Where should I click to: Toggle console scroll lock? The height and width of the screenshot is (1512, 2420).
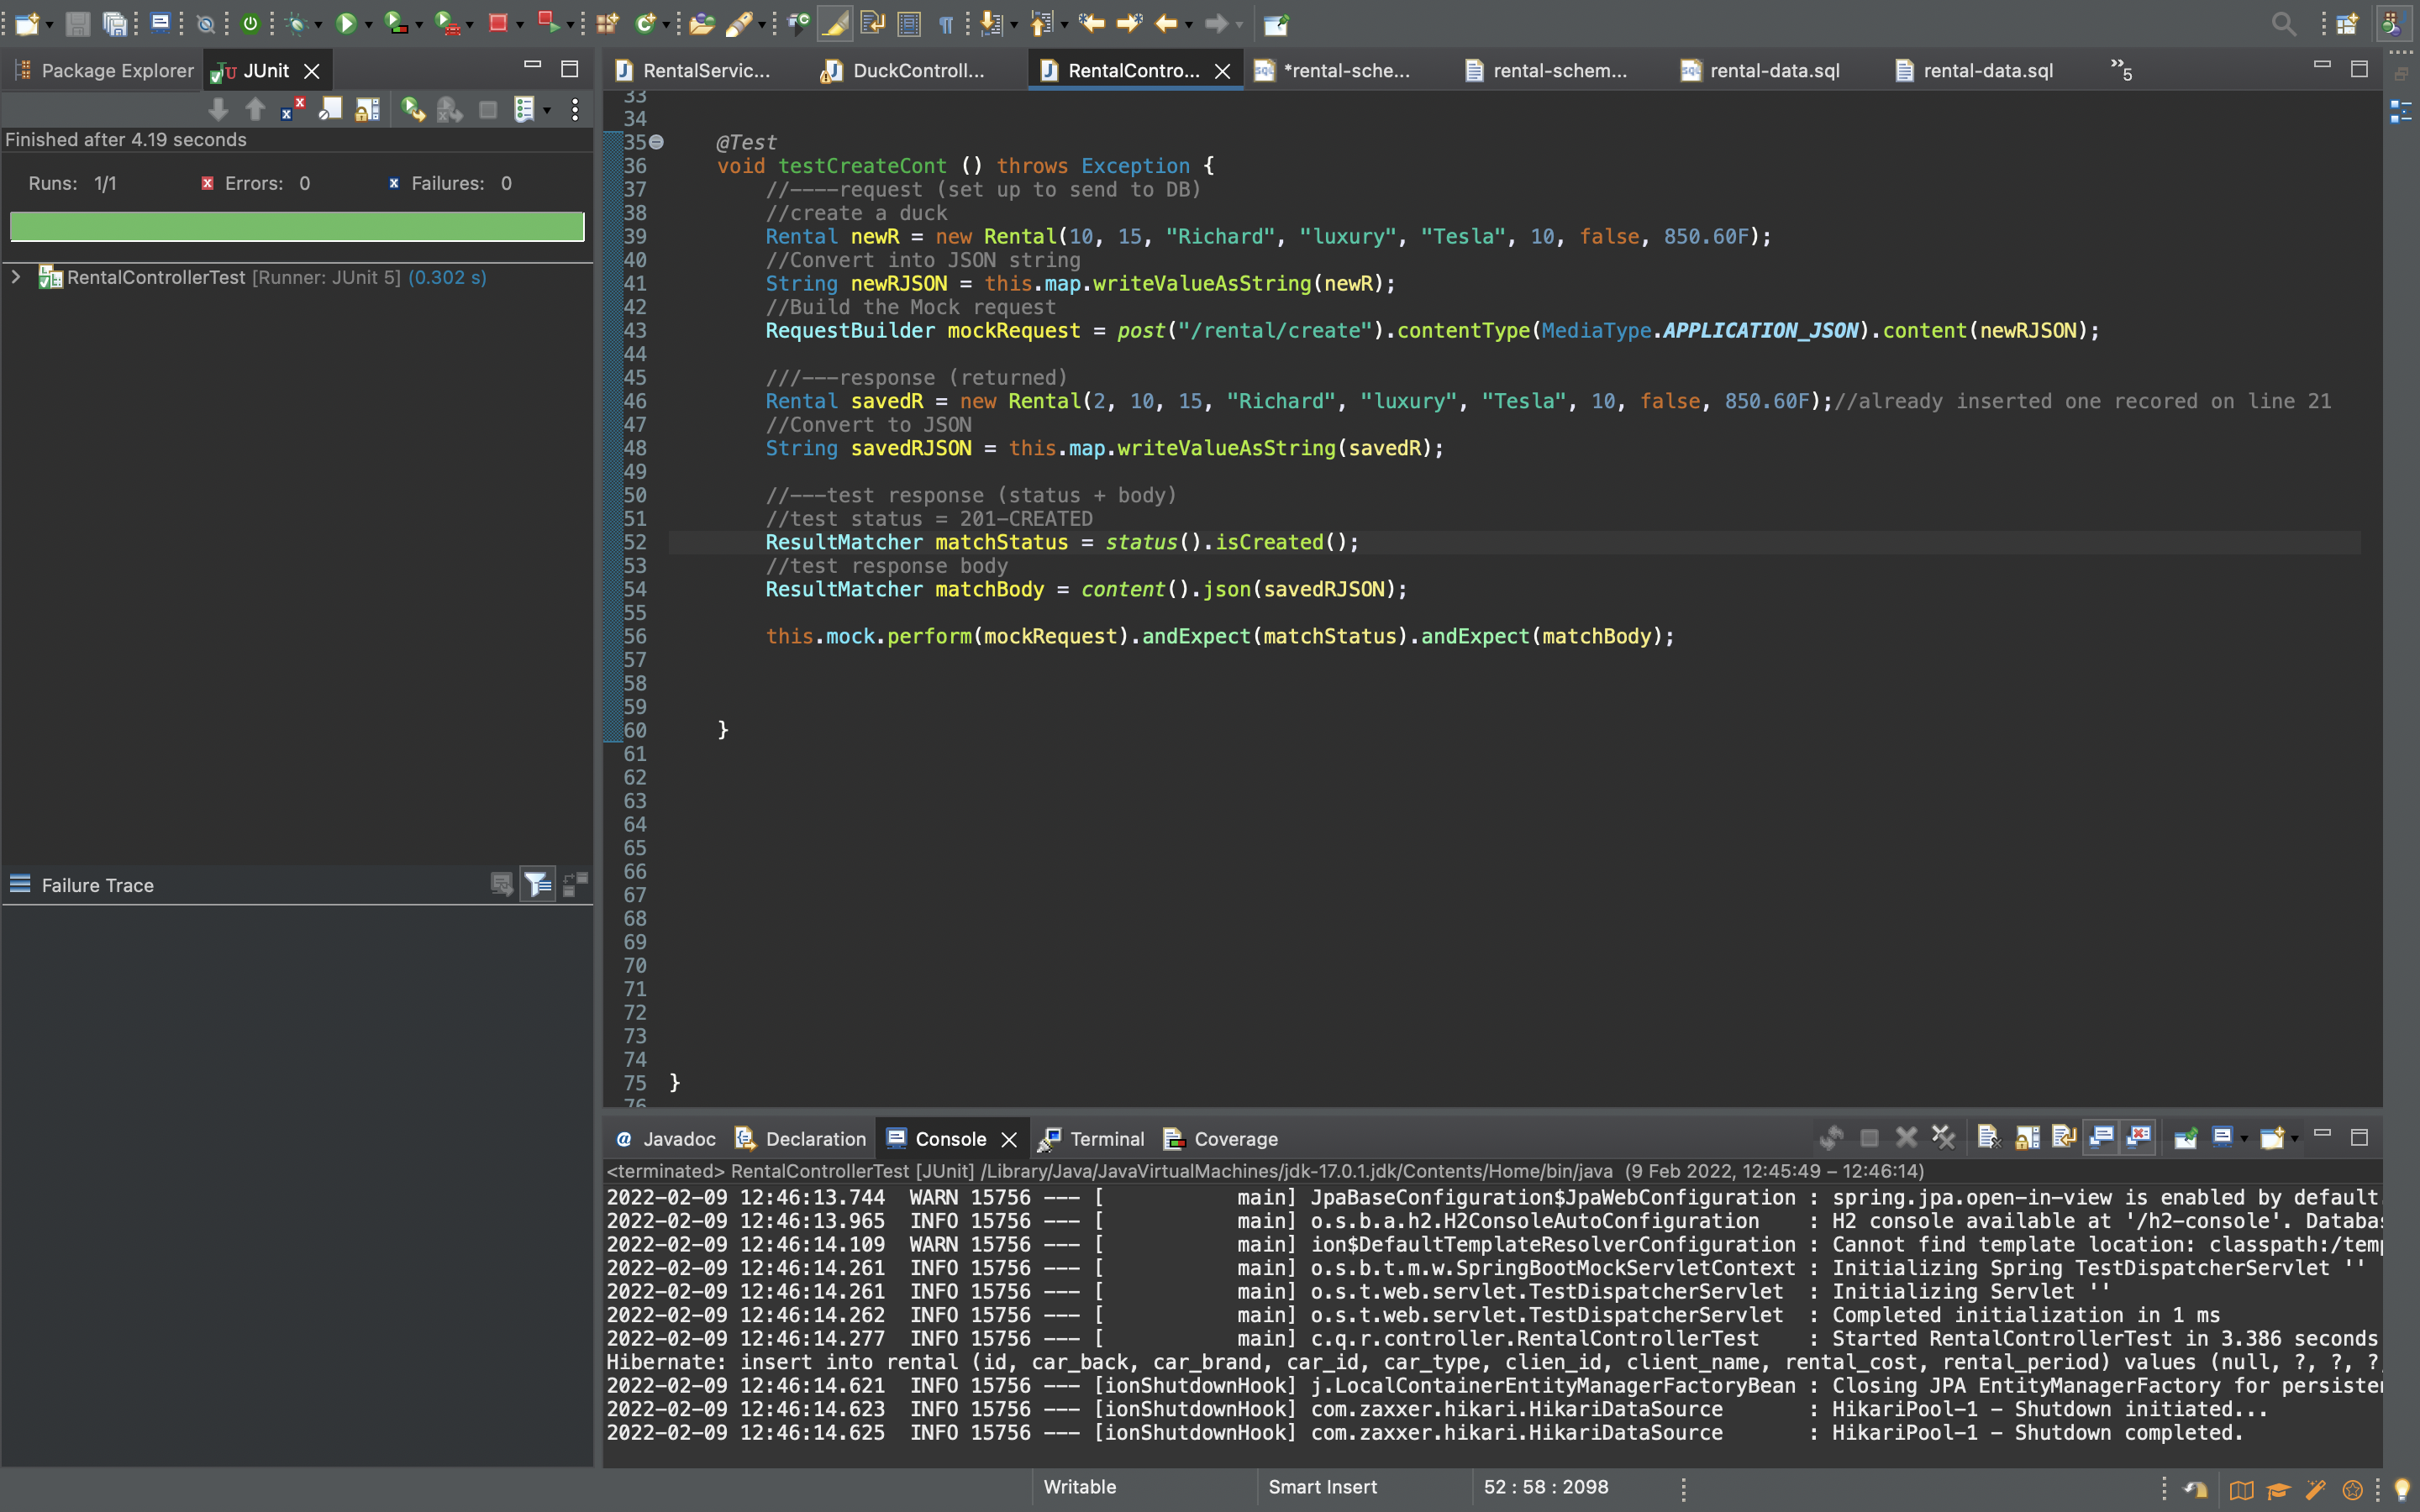(2027, 1137)
